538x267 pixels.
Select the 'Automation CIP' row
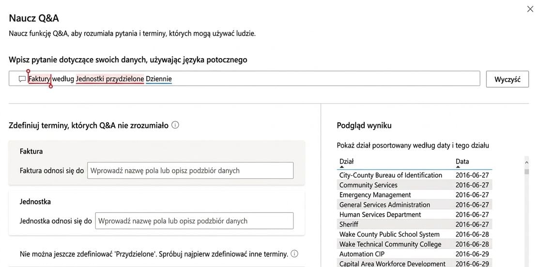click(415, 254)
